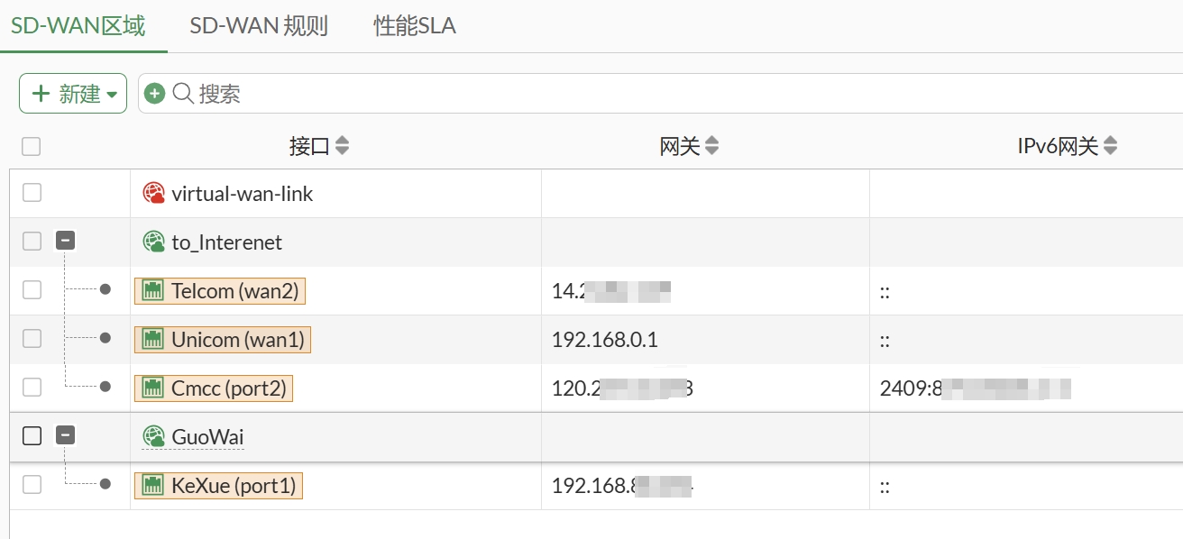Switch to the SD-WAN 规则 tab

pos(259,26)
